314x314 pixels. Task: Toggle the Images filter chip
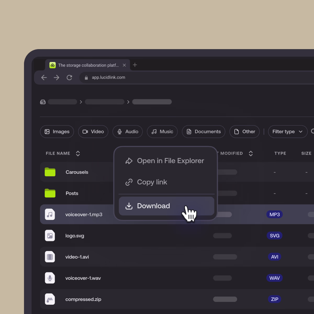click(57, 132)
